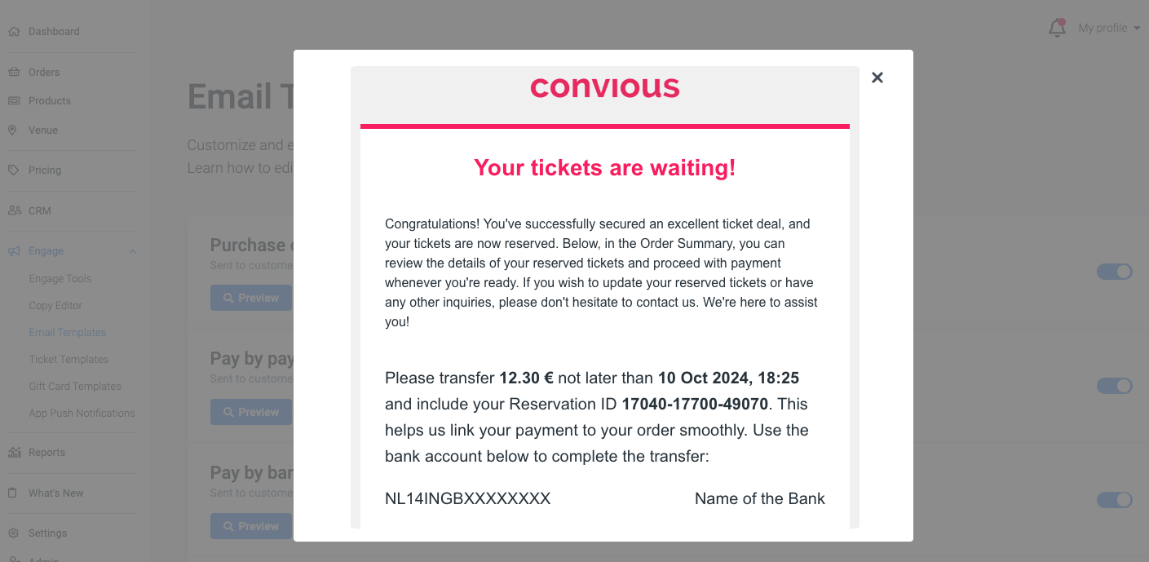This screenshot has width=1149, height=562.
Task: Open Ticket Templates in the sidebar
Action: 68,360
